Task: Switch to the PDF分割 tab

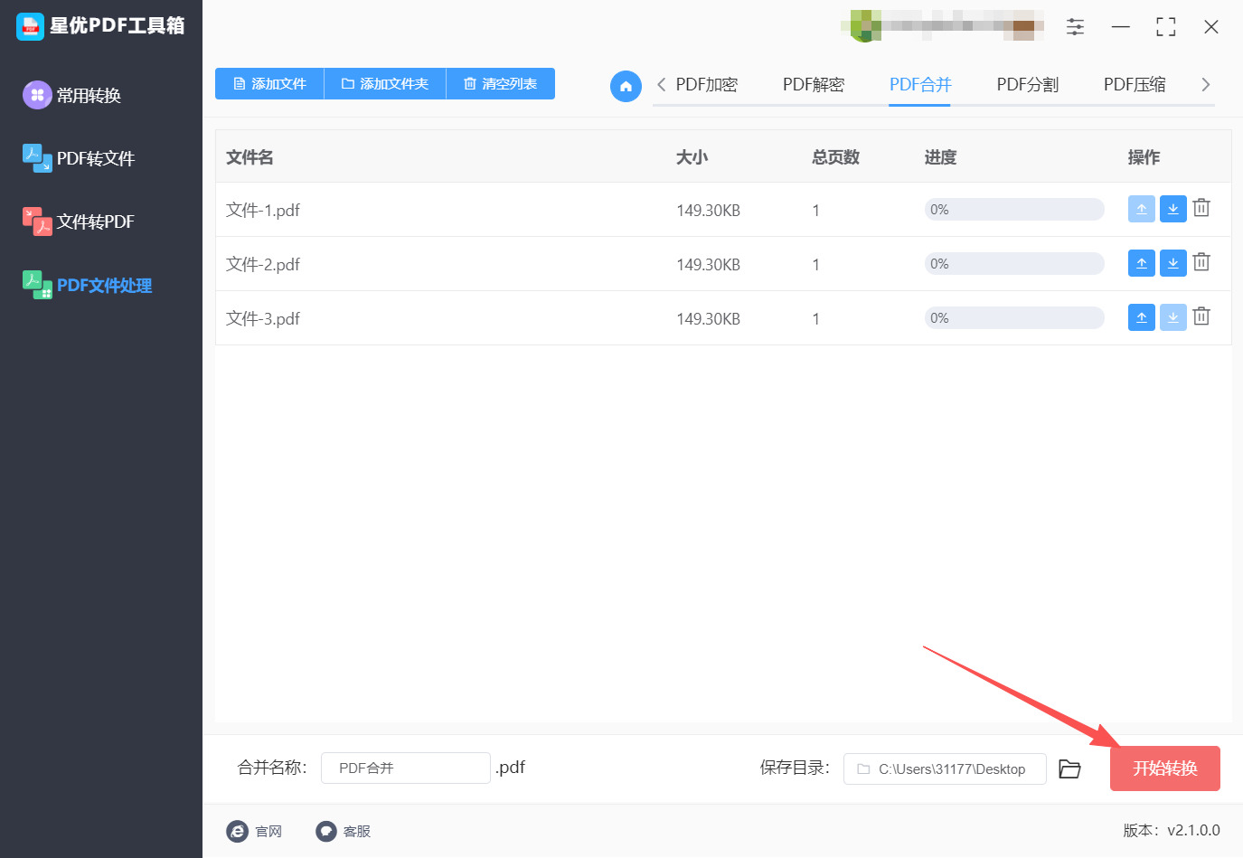Action: point(1028,84)
